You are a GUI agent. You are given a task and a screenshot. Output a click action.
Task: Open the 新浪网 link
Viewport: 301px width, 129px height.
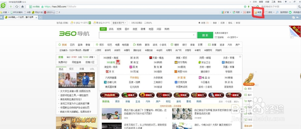tap(134, 58)
